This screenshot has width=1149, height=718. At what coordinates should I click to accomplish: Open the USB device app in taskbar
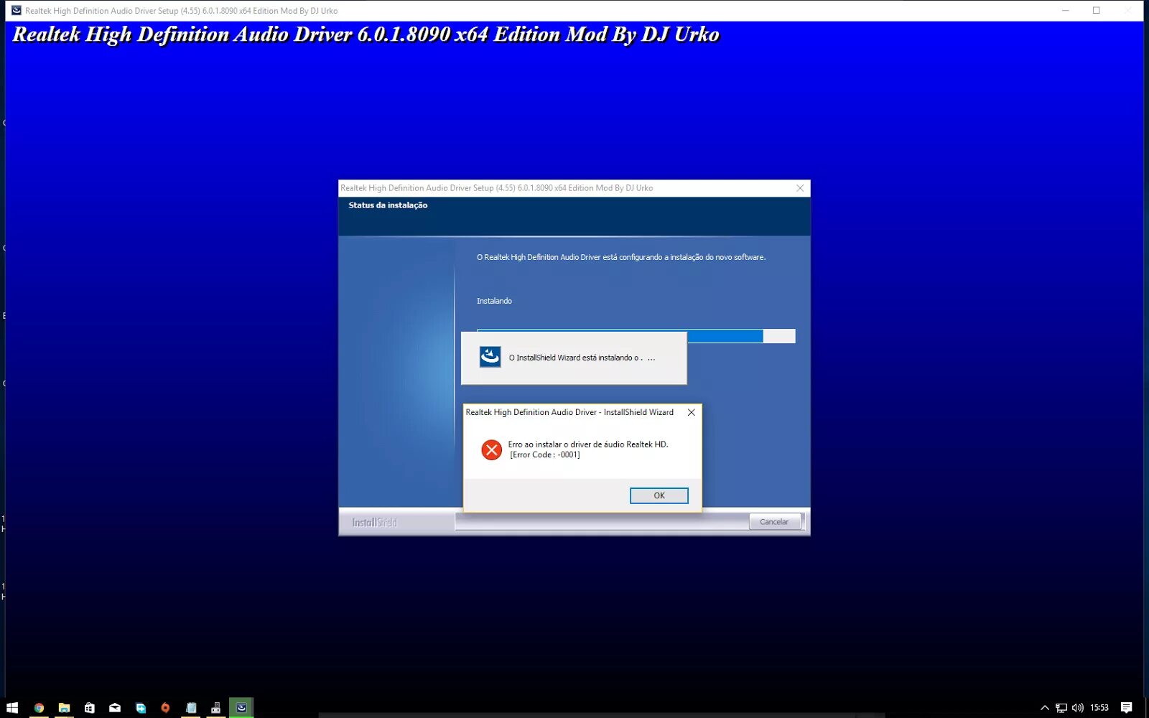215,707
